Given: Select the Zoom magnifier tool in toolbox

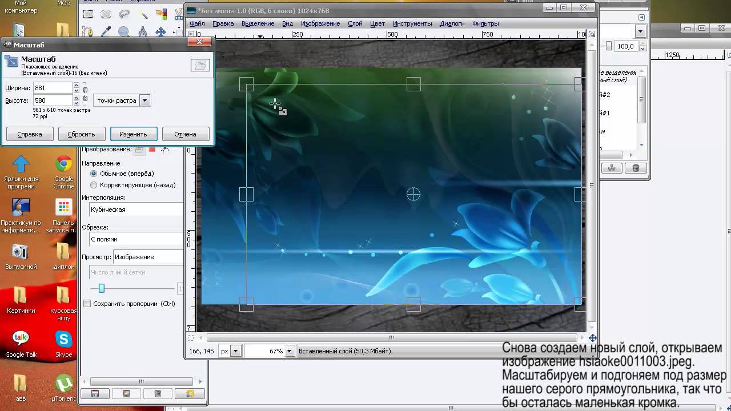Looking at the screenshot, I should pos(124,31).
